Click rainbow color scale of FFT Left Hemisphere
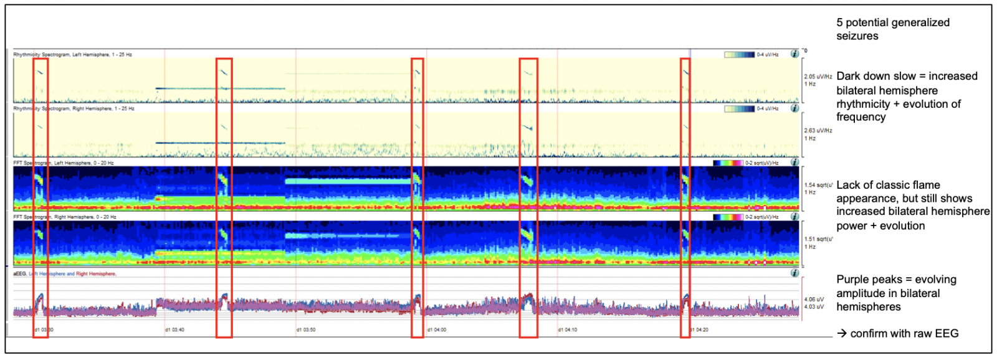Screen dimensions: 997x360 [728, 163]
